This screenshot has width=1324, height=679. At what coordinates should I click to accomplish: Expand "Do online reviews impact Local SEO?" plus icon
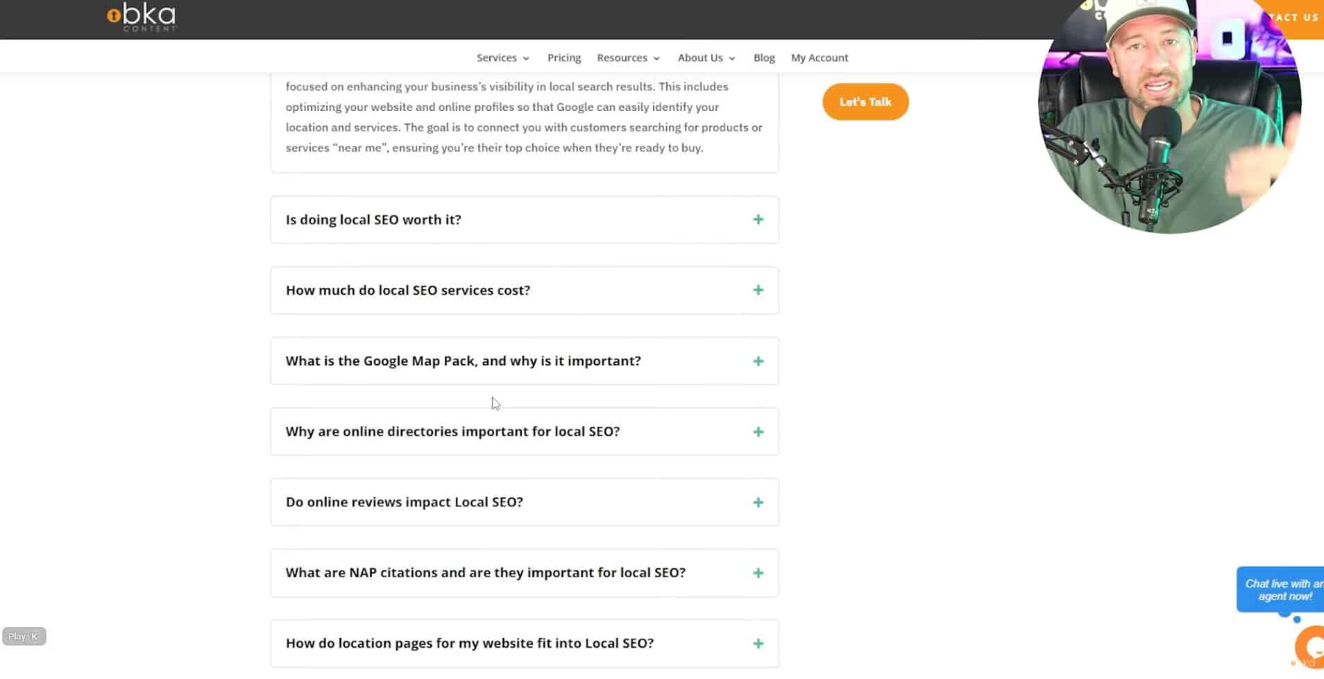(758, 502)
